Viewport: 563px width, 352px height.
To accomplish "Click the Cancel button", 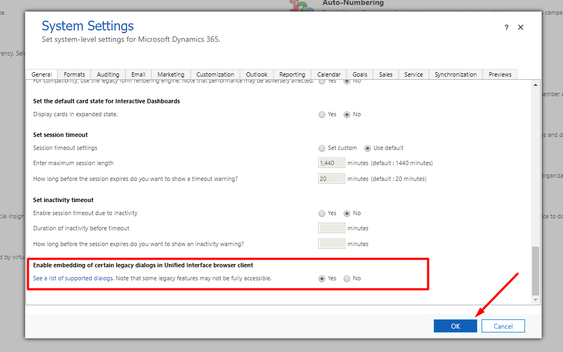I will coord(503,326).
